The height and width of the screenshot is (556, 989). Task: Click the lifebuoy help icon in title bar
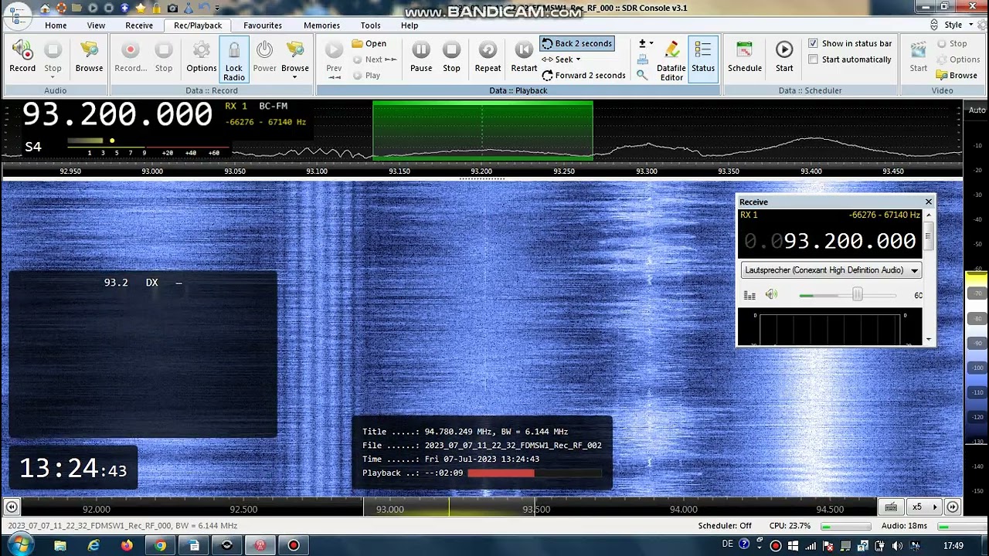click(x=61, y=8)
